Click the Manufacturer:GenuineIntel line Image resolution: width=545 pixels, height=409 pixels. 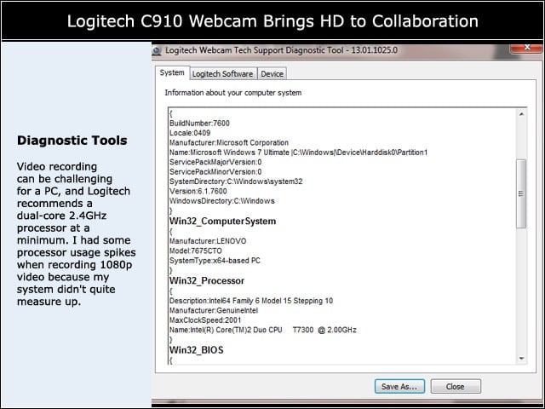coord(214,310)
